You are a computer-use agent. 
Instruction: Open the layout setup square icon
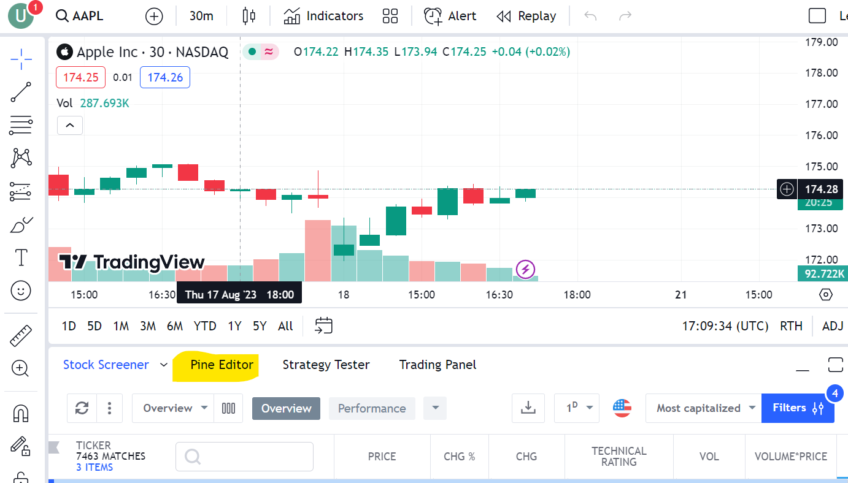[817, 16]
